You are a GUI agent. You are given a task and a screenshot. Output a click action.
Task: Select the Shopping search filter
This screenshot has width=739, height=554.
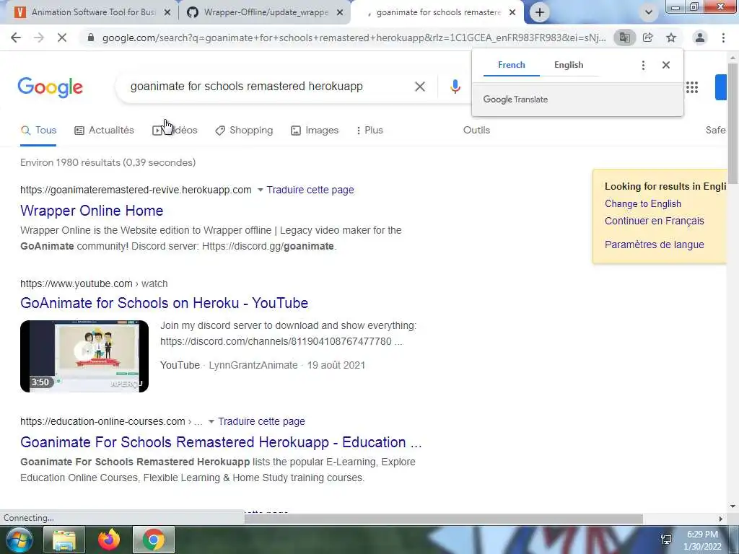click(x=244, y=131)
